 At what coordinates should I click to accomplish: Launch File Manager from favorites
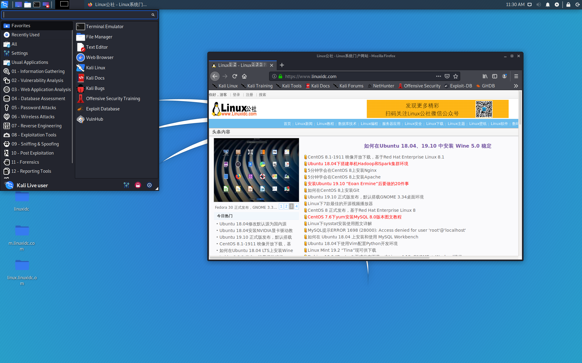coord(117,37)
